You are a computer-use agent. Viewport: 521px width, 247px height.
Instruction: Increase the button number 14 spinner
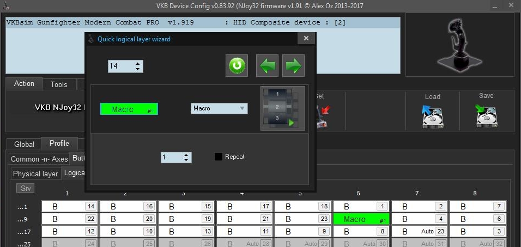tap(137, 63)
